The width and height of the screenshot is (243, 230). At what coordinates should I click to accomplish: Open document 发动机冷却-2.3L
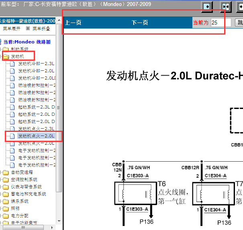[36, 64]
